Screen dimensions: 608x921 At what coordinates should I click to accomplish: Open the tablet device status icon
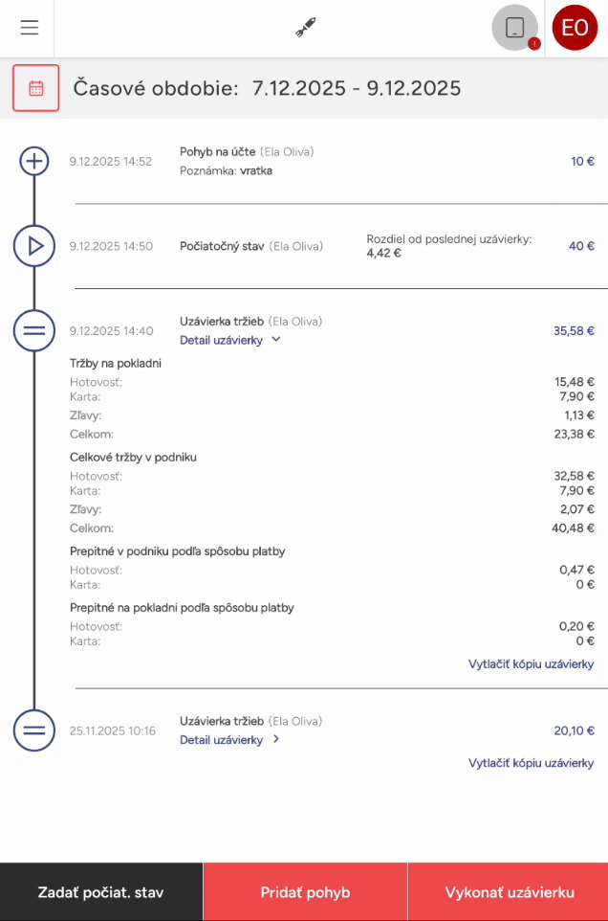point(514,28)
